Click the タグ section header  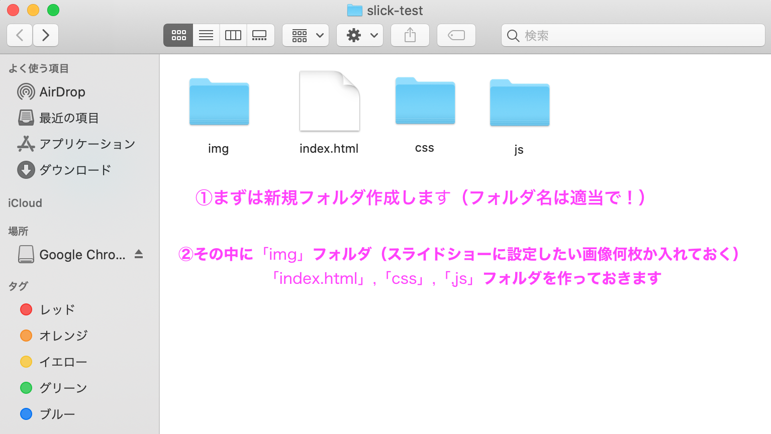[x=18, y=286]
